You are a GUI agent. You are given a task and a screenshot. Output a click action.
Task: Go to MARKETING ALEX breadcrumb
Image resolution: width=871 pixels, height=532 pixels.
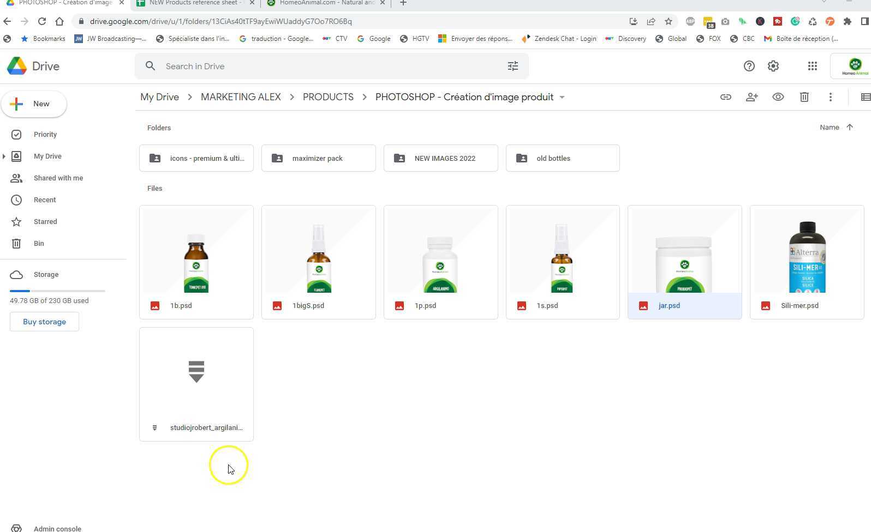point(241,97)
